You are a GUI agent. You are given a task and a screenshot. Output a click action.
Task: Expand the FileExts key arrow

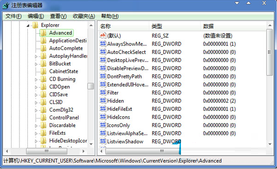coord(36,133)
